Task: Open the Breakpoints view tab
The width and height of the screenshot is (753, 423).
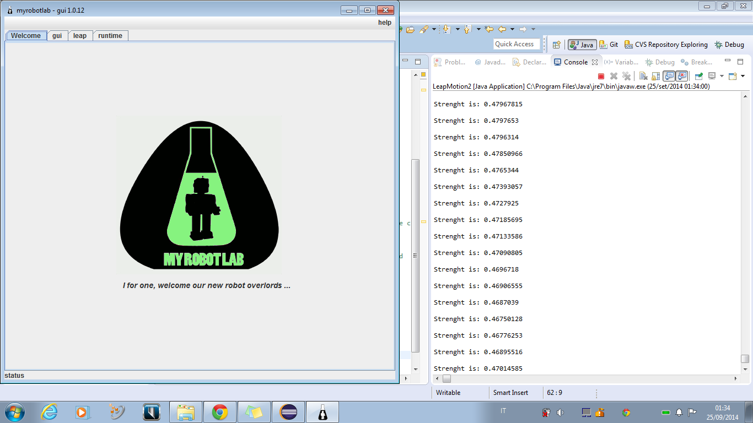Action: [697, 62]
